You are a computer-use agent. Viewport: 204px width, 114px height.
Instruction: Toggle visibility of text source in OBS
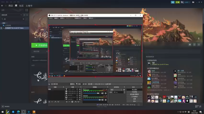point(77,89)
